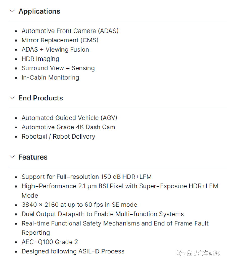Click the 佐思汽车研究 watermark text
This screenshot has height=263, width=227.
(203, 253)
